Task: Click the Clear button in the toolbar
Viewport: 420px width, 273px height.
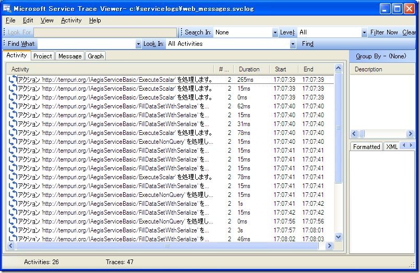Action: tap(409, 32)
